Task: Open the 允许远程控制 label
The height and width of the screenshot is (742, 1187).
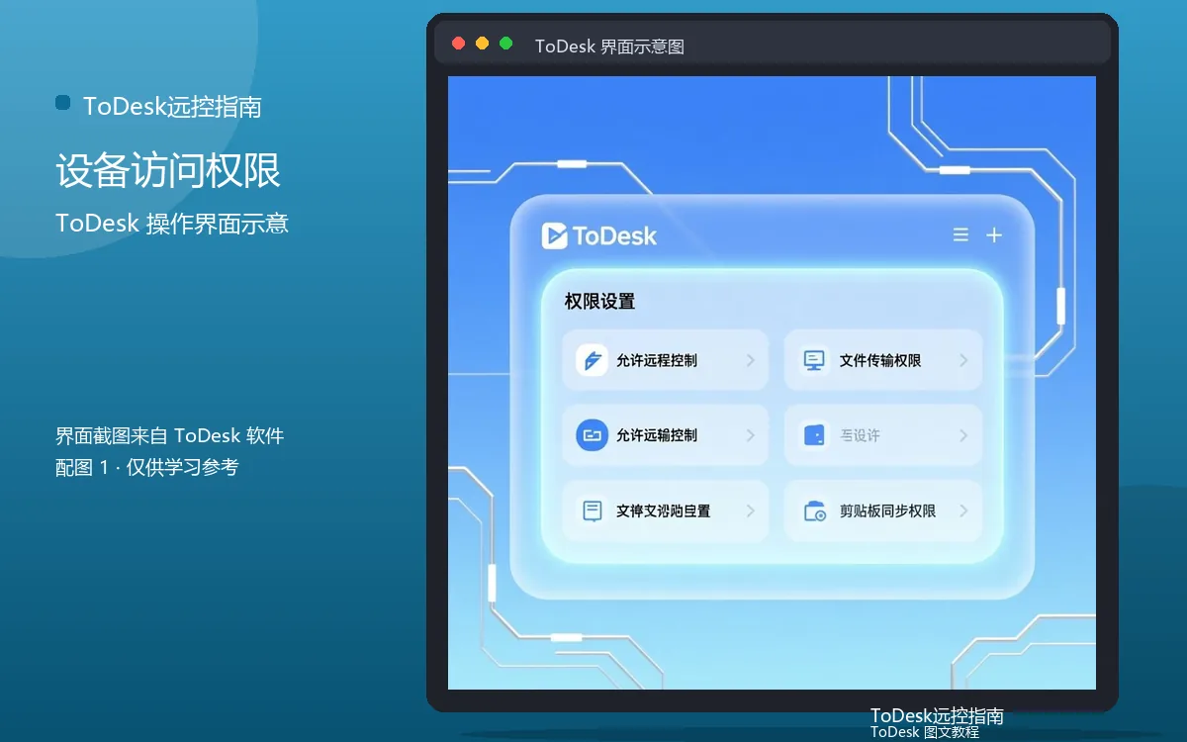Action: pos(657,361)
